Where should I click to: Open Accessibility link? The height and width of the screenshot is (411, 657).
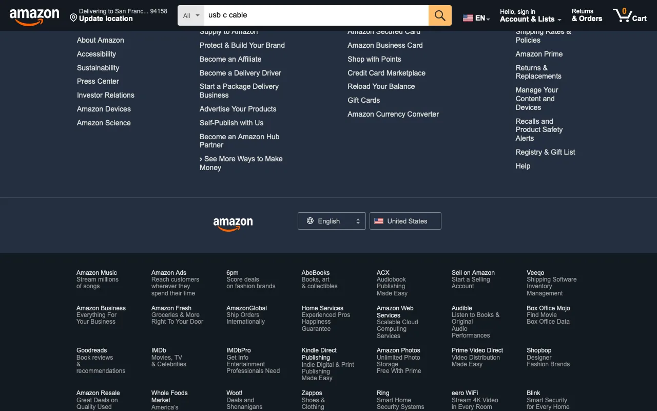[x=96, y=54]
